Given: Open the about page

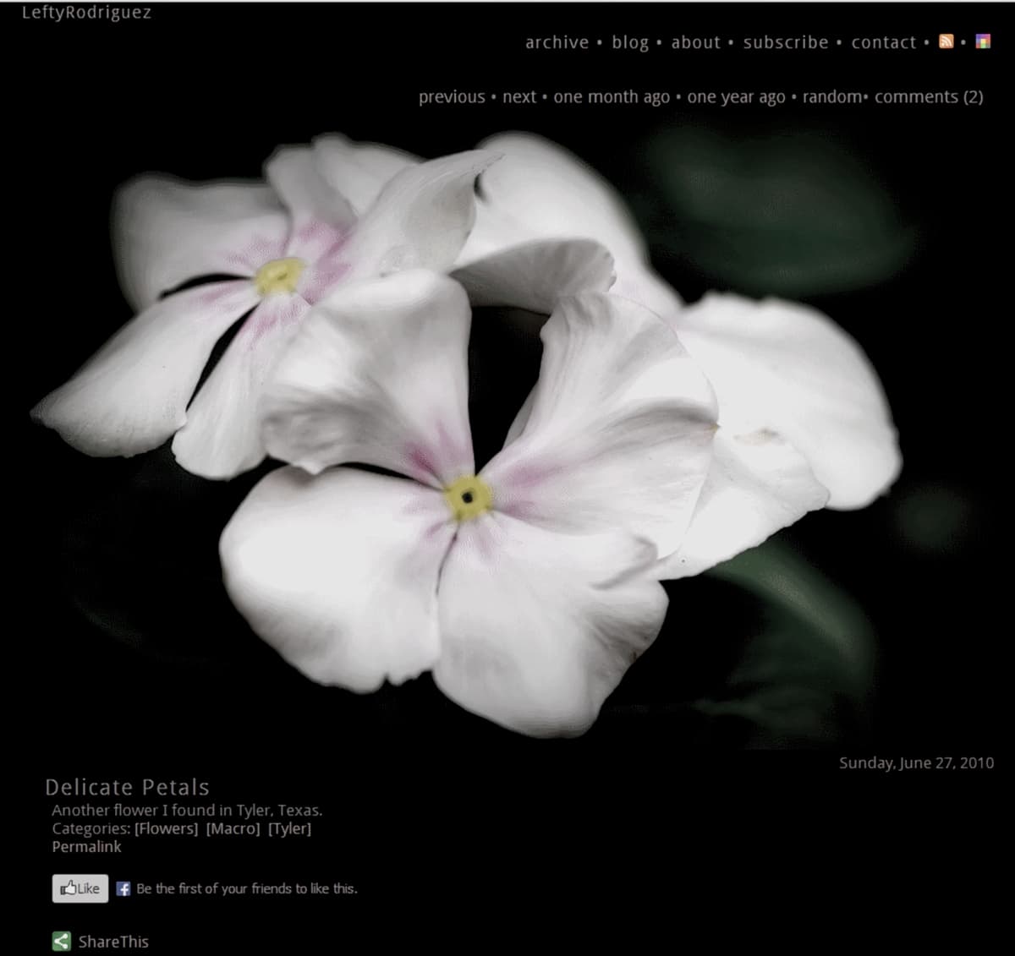Looking at the screenshot, I should point(695,42).
